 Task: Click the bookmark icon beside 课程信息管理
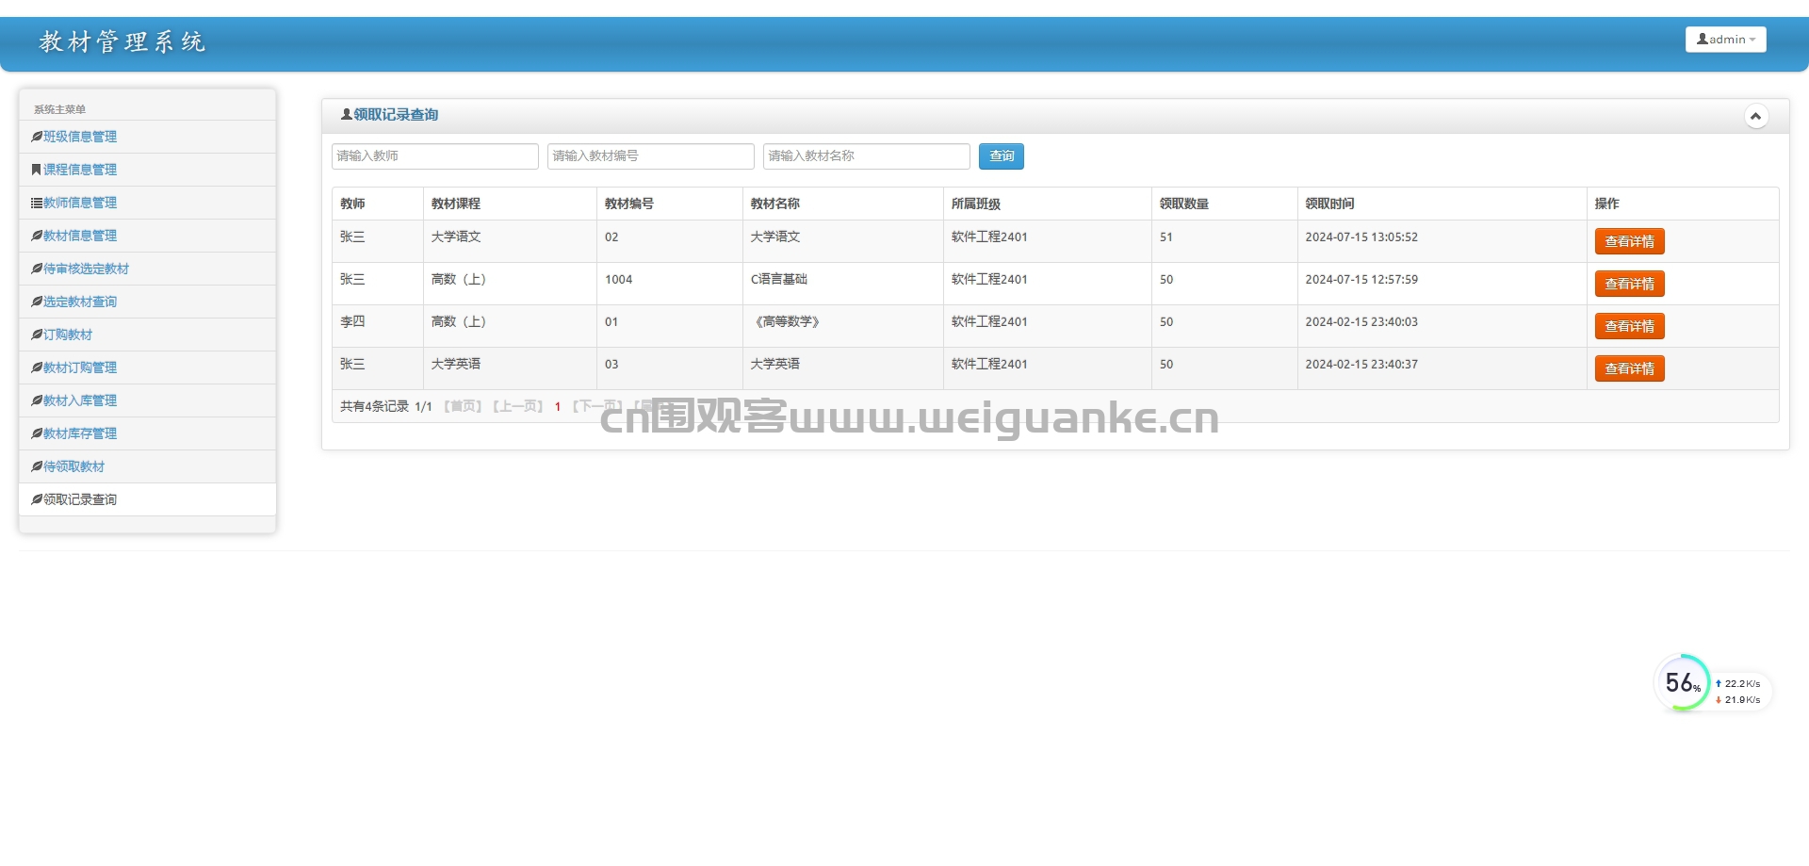click(x=37, y=170)
